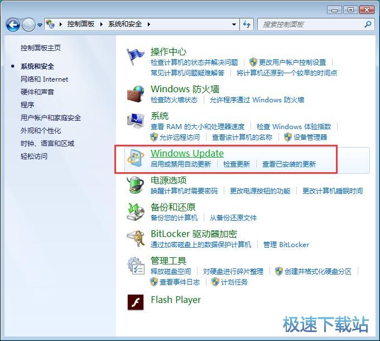This screenshot has width=380, height=341.
Task: Open the Windows 防火墙 heading link
Action: click(185, 89)
